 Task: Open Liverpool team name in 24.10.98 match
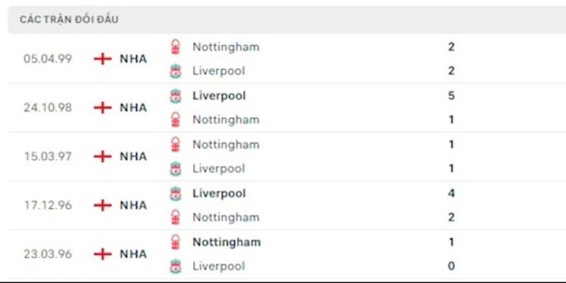(219, 96)
